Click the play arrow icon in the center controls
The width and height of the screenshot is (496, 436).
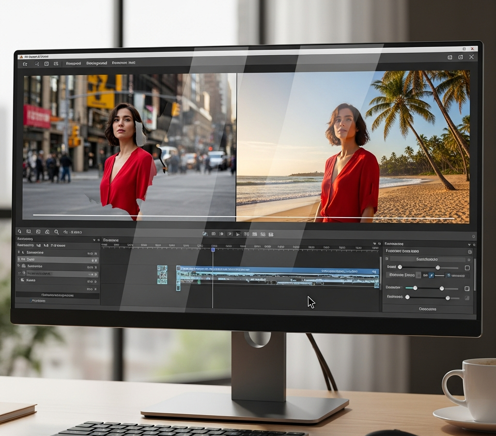(x=238, y=234)
